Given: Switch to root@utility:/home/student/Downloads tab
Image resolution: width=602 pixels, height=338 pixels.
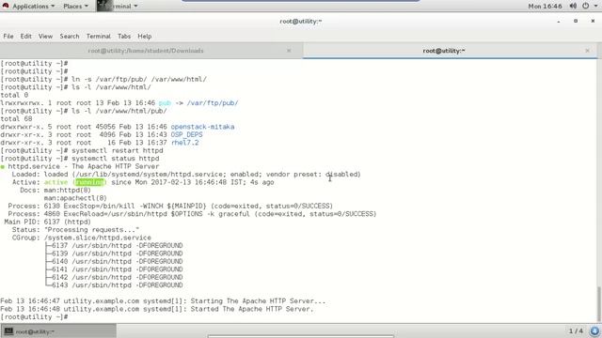Looking at the screenshot, I should [x=146, y=51].
